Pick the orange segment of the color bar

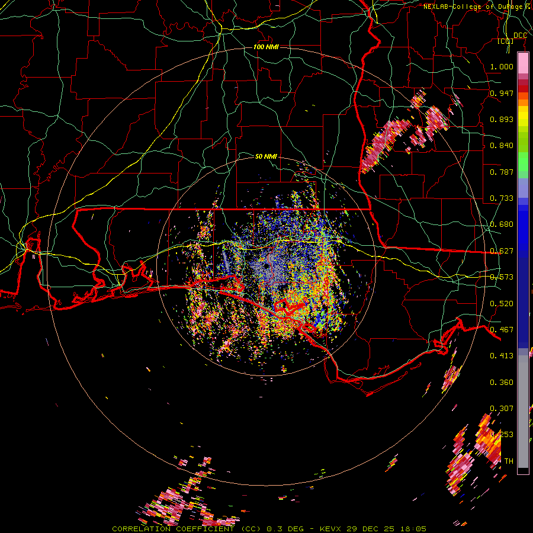tap(523, 102)
